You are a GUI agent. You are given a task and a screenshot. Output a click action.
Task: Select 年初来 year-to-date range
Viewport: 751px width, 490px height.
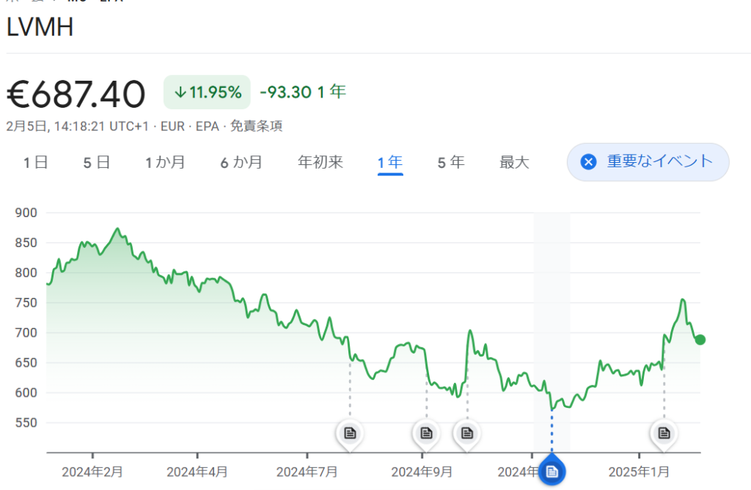click(320, 163)
